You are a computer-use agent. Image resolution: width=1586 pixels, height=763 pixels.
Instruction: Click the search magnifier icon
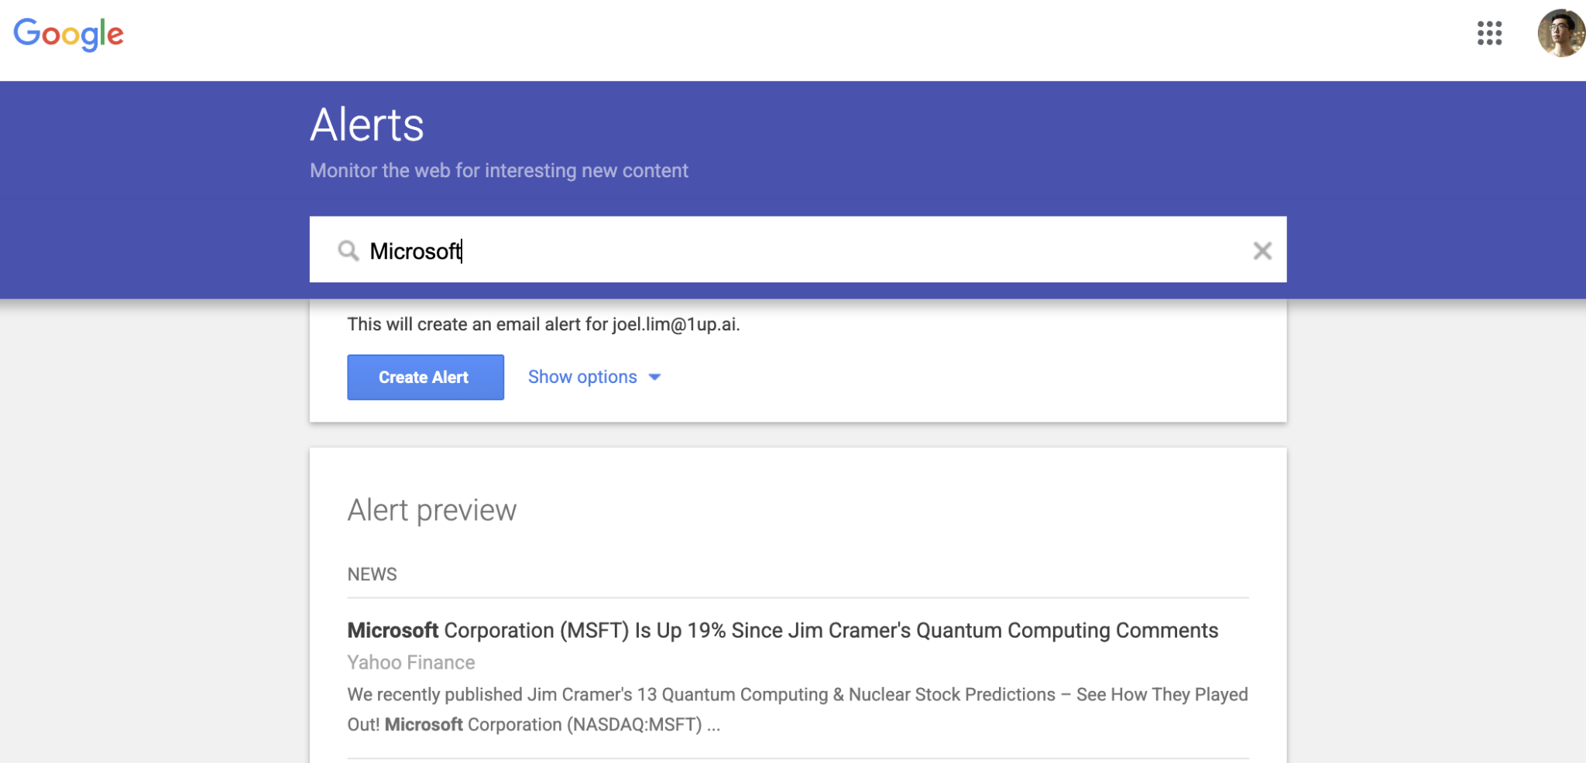[x=348, y=251]
